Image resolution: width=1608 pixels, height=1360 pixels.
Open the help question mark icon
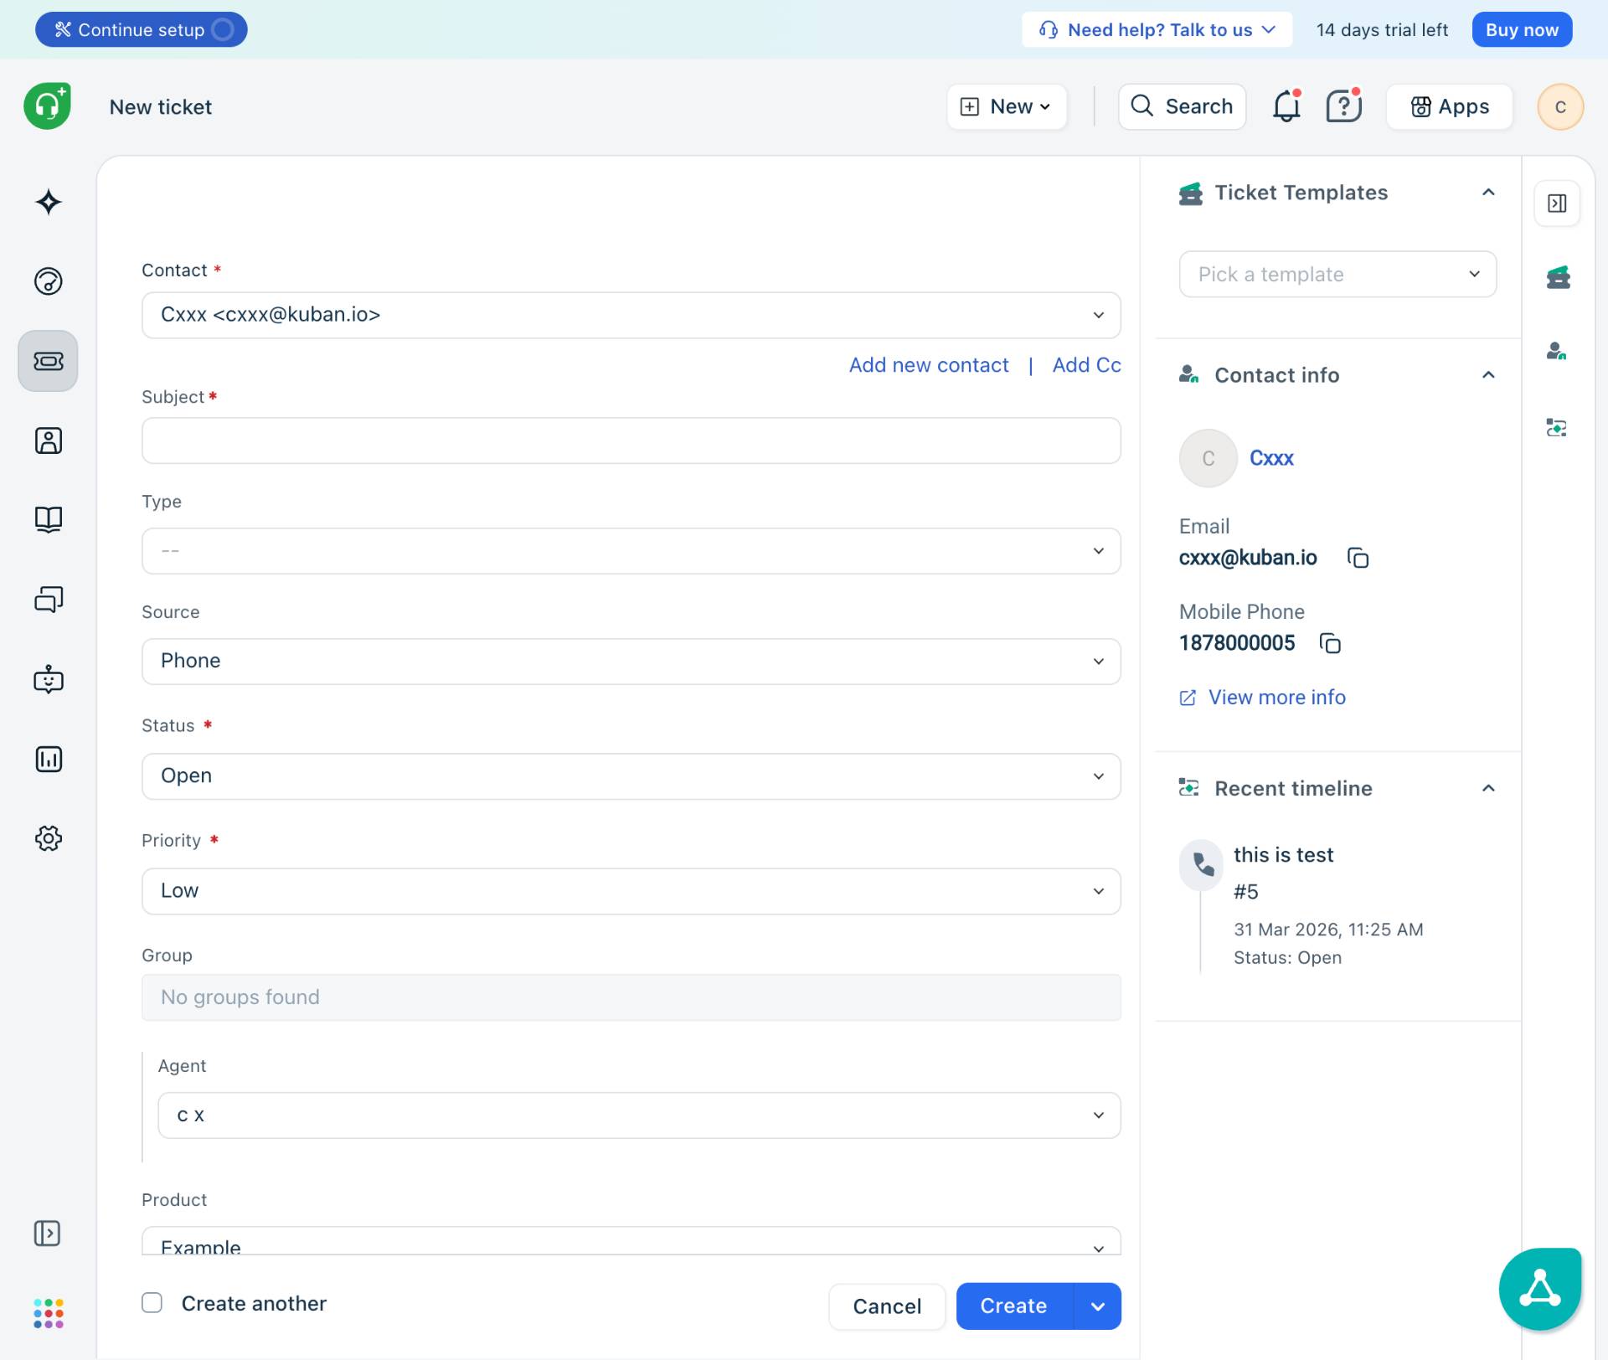(1343, 106)
